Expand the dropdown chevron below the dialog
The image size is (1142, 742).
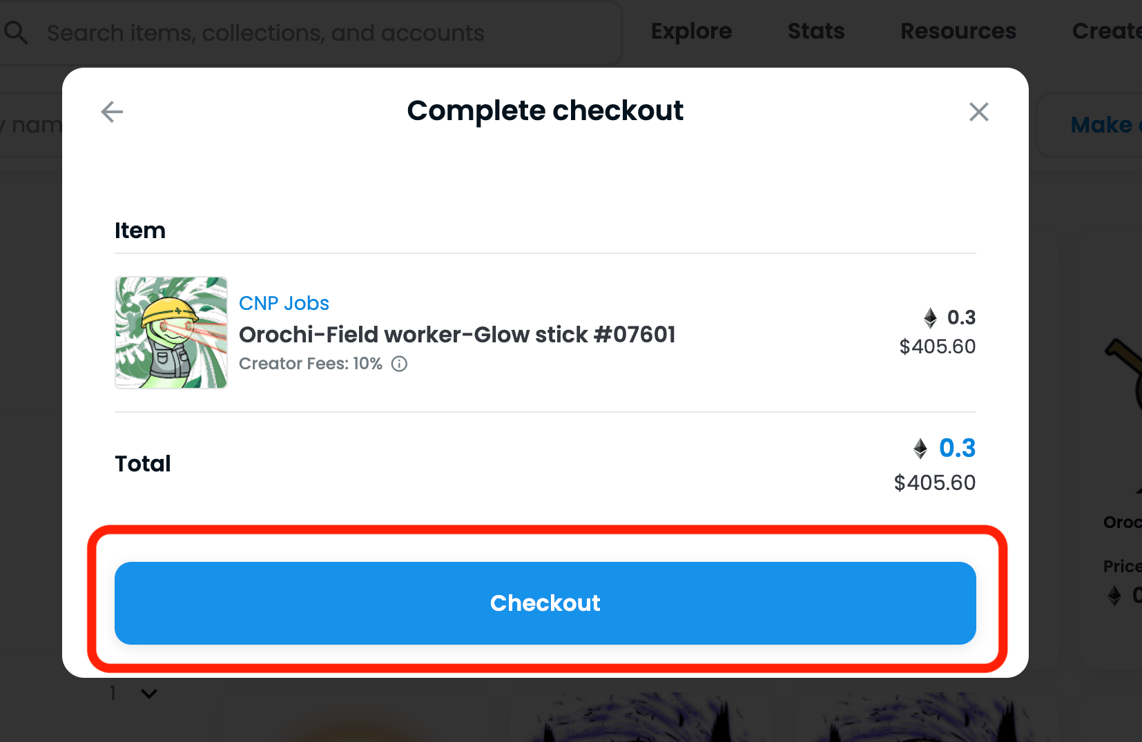[149, 694]
